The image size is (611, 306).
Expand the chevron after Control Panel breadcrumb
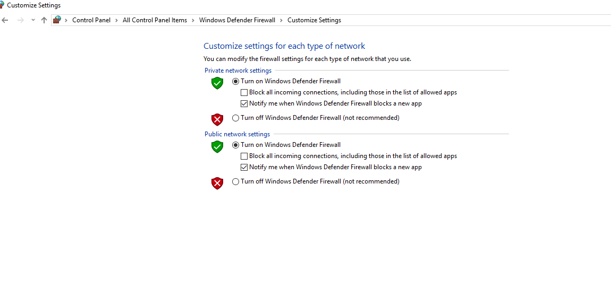click(x=116, y=20)
